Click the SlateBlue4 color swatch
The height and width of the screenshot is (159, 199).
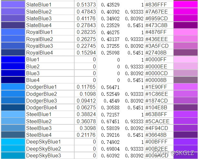(13, 25)
